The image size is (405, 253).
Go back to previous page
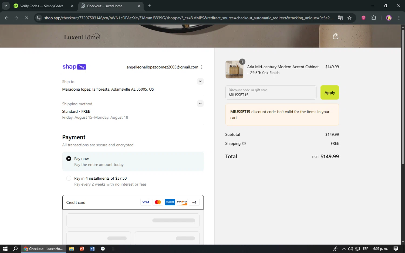[x=6, y=18]
